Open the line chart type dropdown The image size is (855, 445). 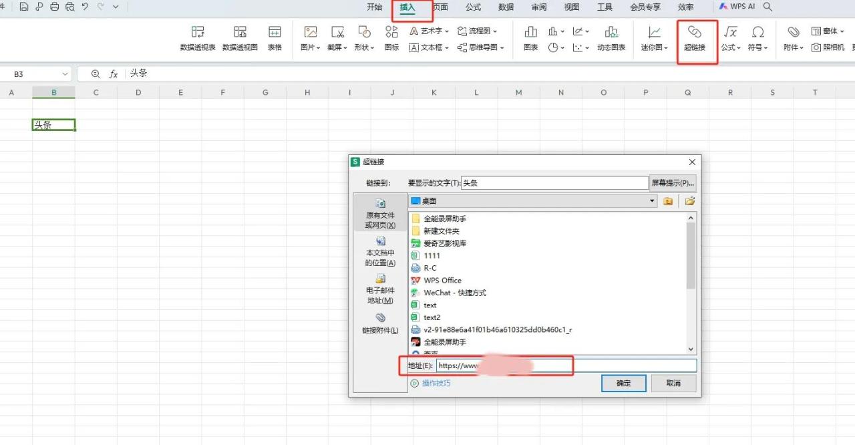point(581,31)
